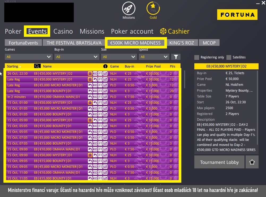Open the Speed filter dropdown
Viewport: 266px width, 197px height.
click(x=153, y=57)
